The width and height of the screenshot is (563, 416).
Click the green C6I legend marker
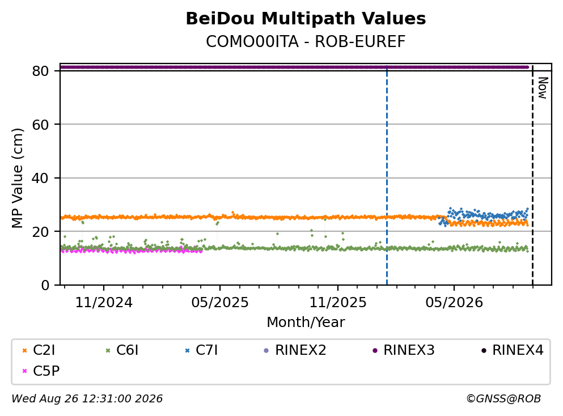[x=108, y=351]
